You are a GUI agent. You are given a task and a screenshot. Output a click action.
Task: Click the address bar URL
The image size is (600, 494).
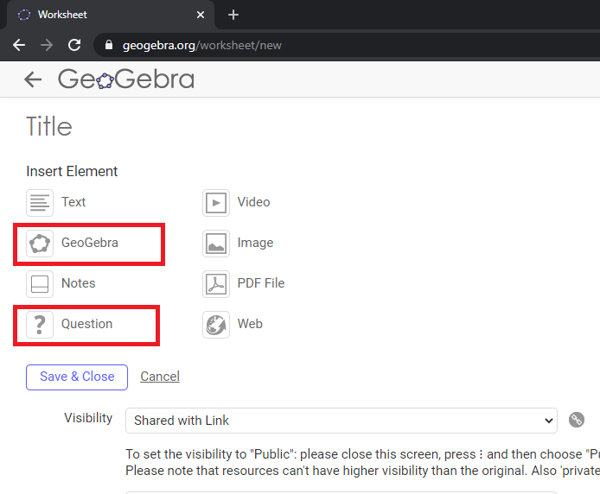coord(201,46)
